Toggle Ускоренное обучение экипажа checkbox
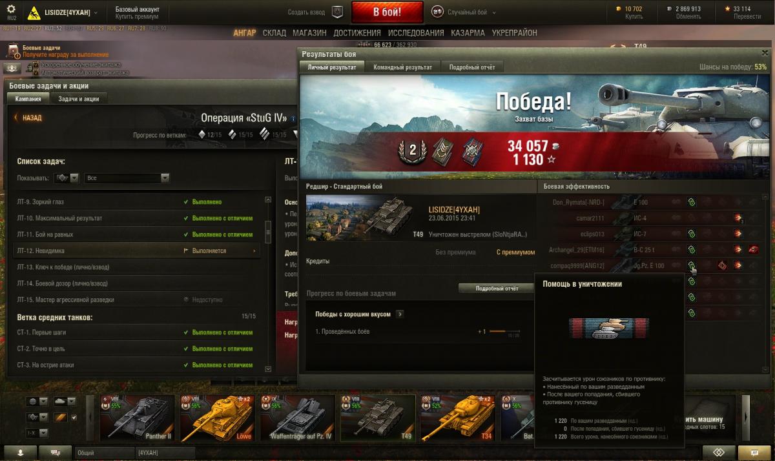 (x=36, y=65)
